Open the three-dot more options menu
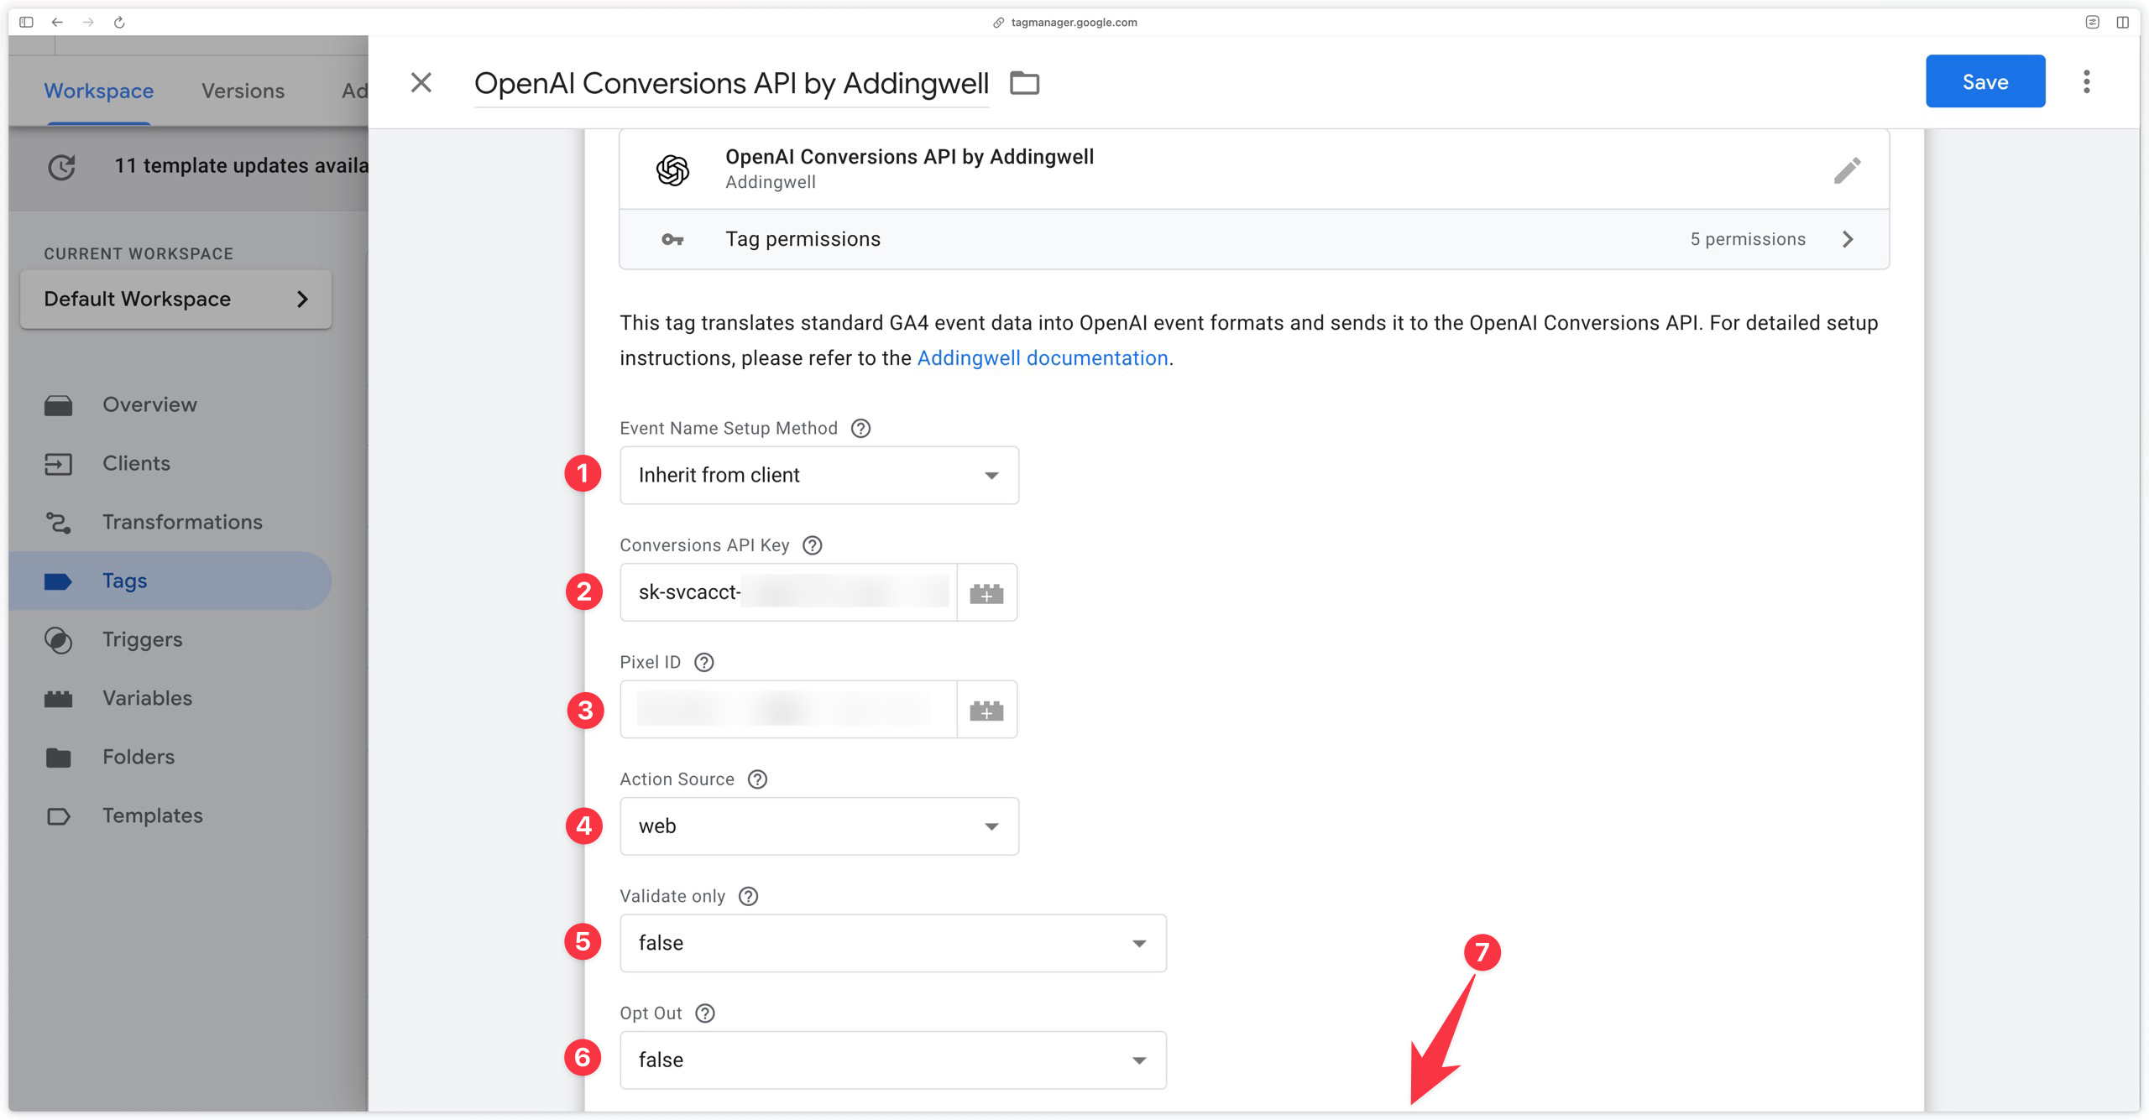 [2086, 81]
